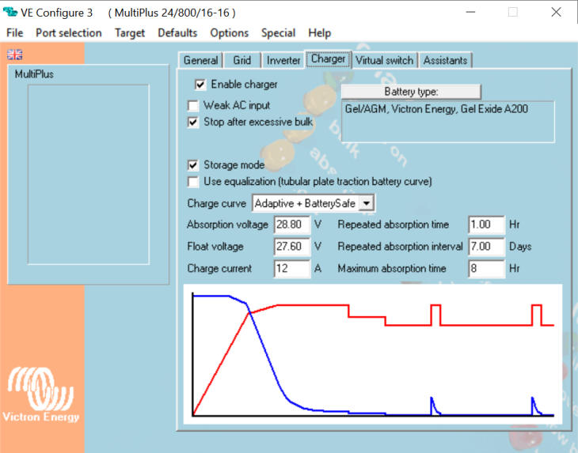Image resolution: width=578 pixels, height=453 pixels.
Task: Uncheck the Storage mode checkbox
Action: click(192, 165)
